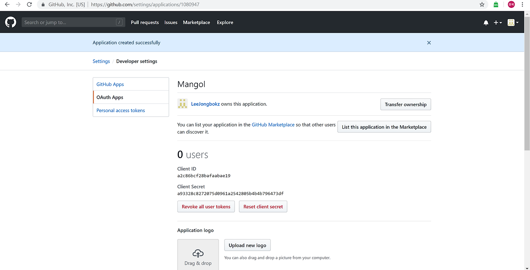Click the 0 users count
The width and height of the screenshot is (530, 270).
point(193,155)
